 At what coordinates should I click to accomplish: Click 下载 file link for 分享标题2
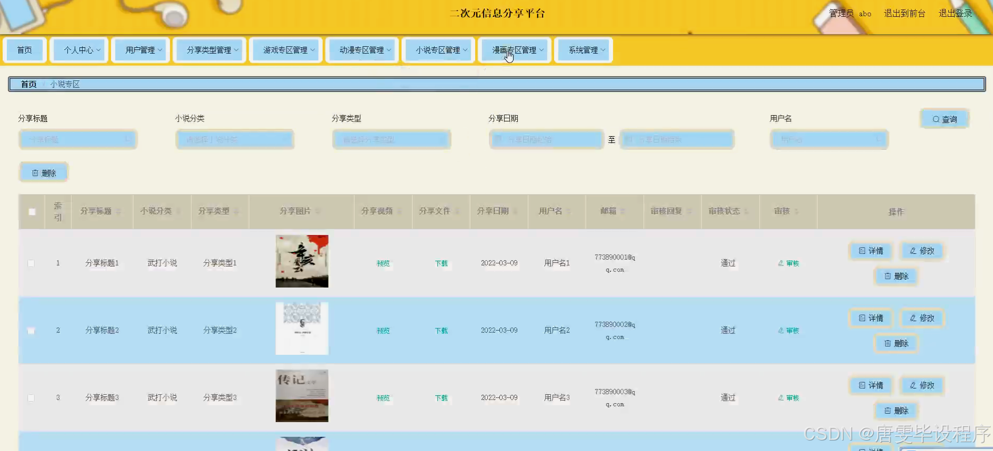441,331
